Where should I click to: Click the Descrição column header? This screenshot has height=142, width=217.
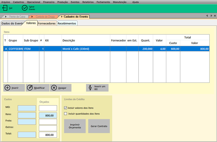pos(86,40)
